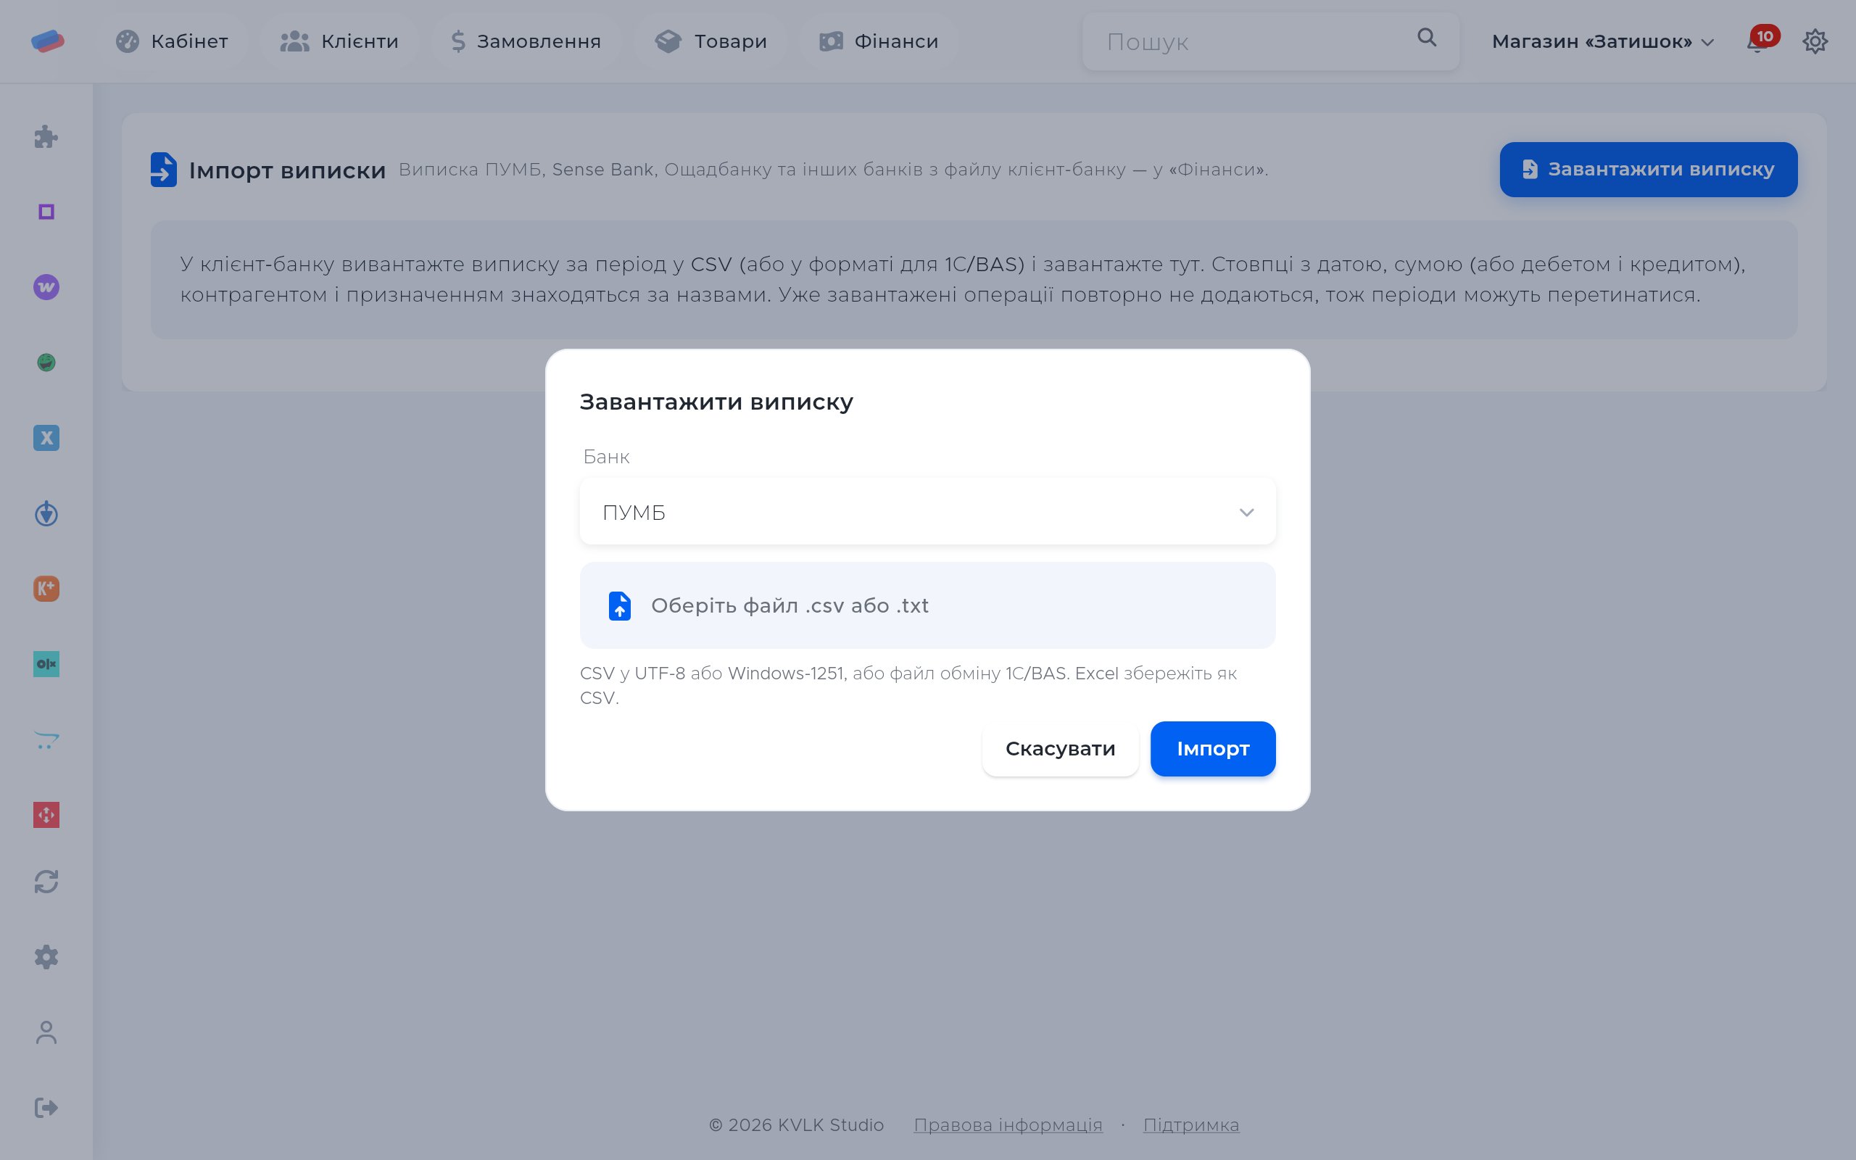This screenshot has height=1160, width=1856.
Task: Click the Завантажити виписку header button
Action: [1648, 170]
